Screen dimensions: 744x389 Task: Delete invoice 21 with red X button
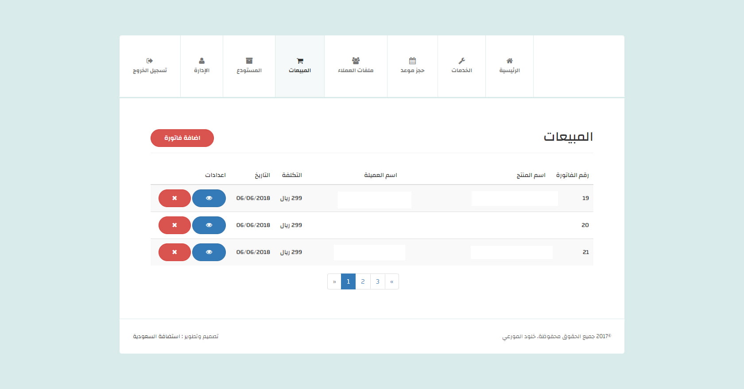pos(174,252)
